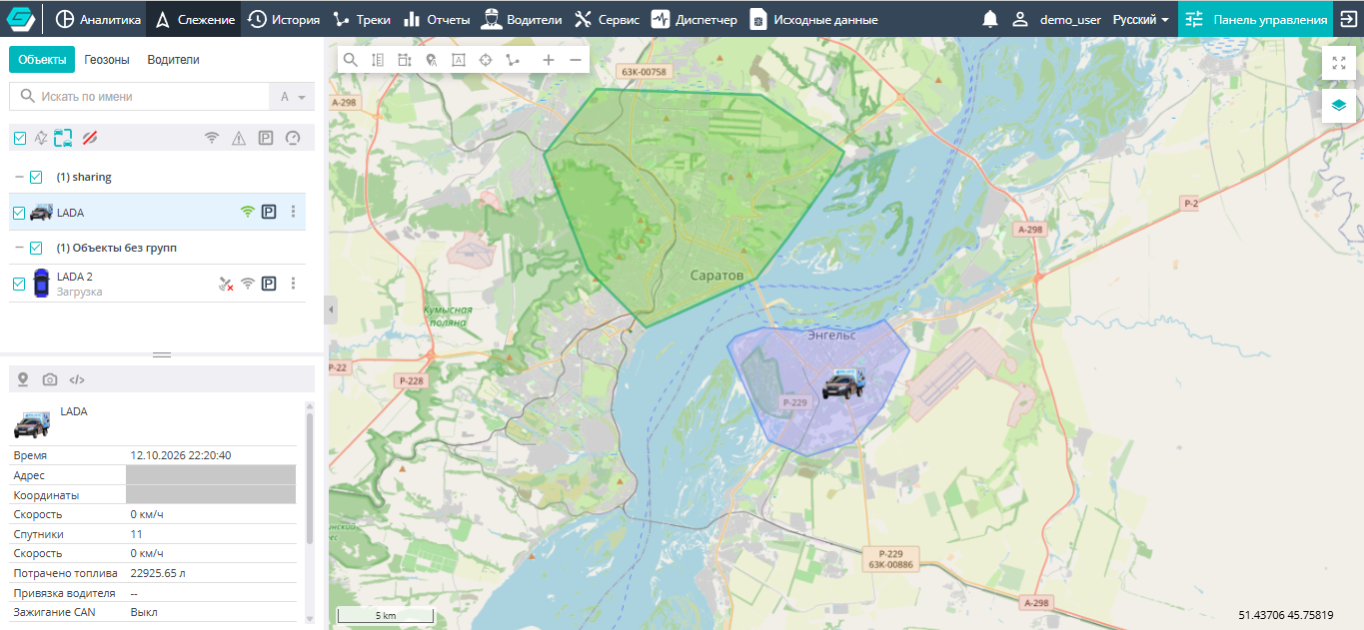The height and width of the screenshot is (630, 1364).
Task: Click the speedometer column icon
Action: click(x=293, y=138)
